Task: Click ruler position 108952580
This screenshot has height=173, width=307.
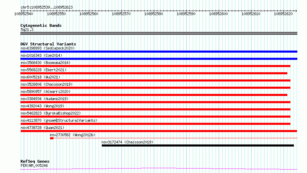Action: (153, 14)
